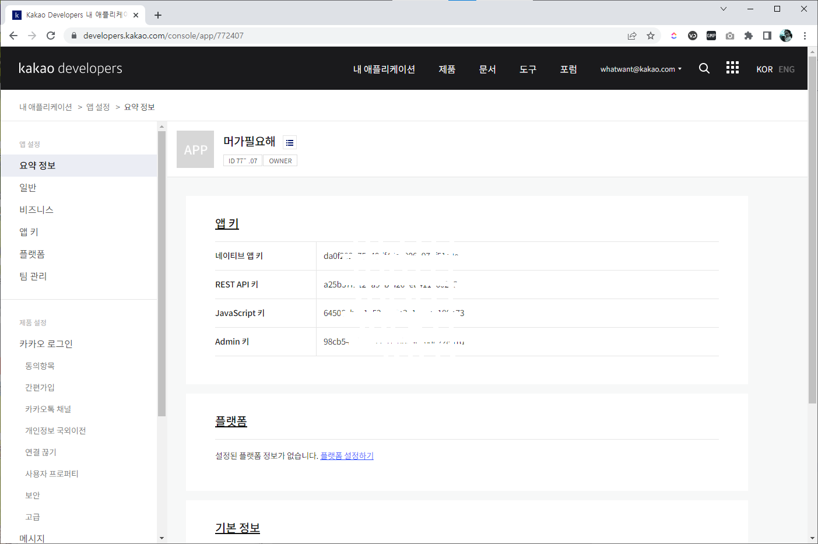The width and height of the screenshot is (818, 544).
Task: Click the browser address bar URL
Action: click(x=163, y=36)
